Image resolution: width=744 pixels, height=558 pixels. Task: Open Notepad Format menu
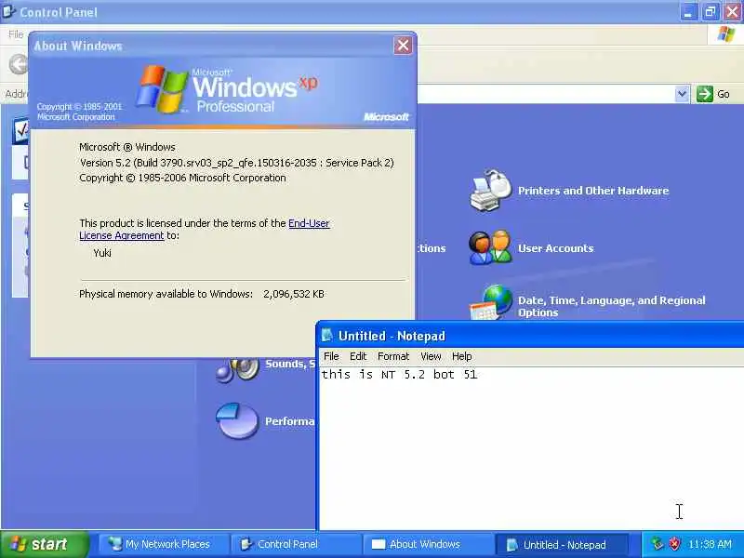click(x=393, y=356)
